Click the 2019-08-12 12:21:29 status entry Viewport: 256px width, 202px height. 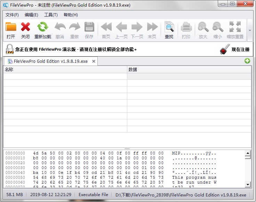click(51, 194)
